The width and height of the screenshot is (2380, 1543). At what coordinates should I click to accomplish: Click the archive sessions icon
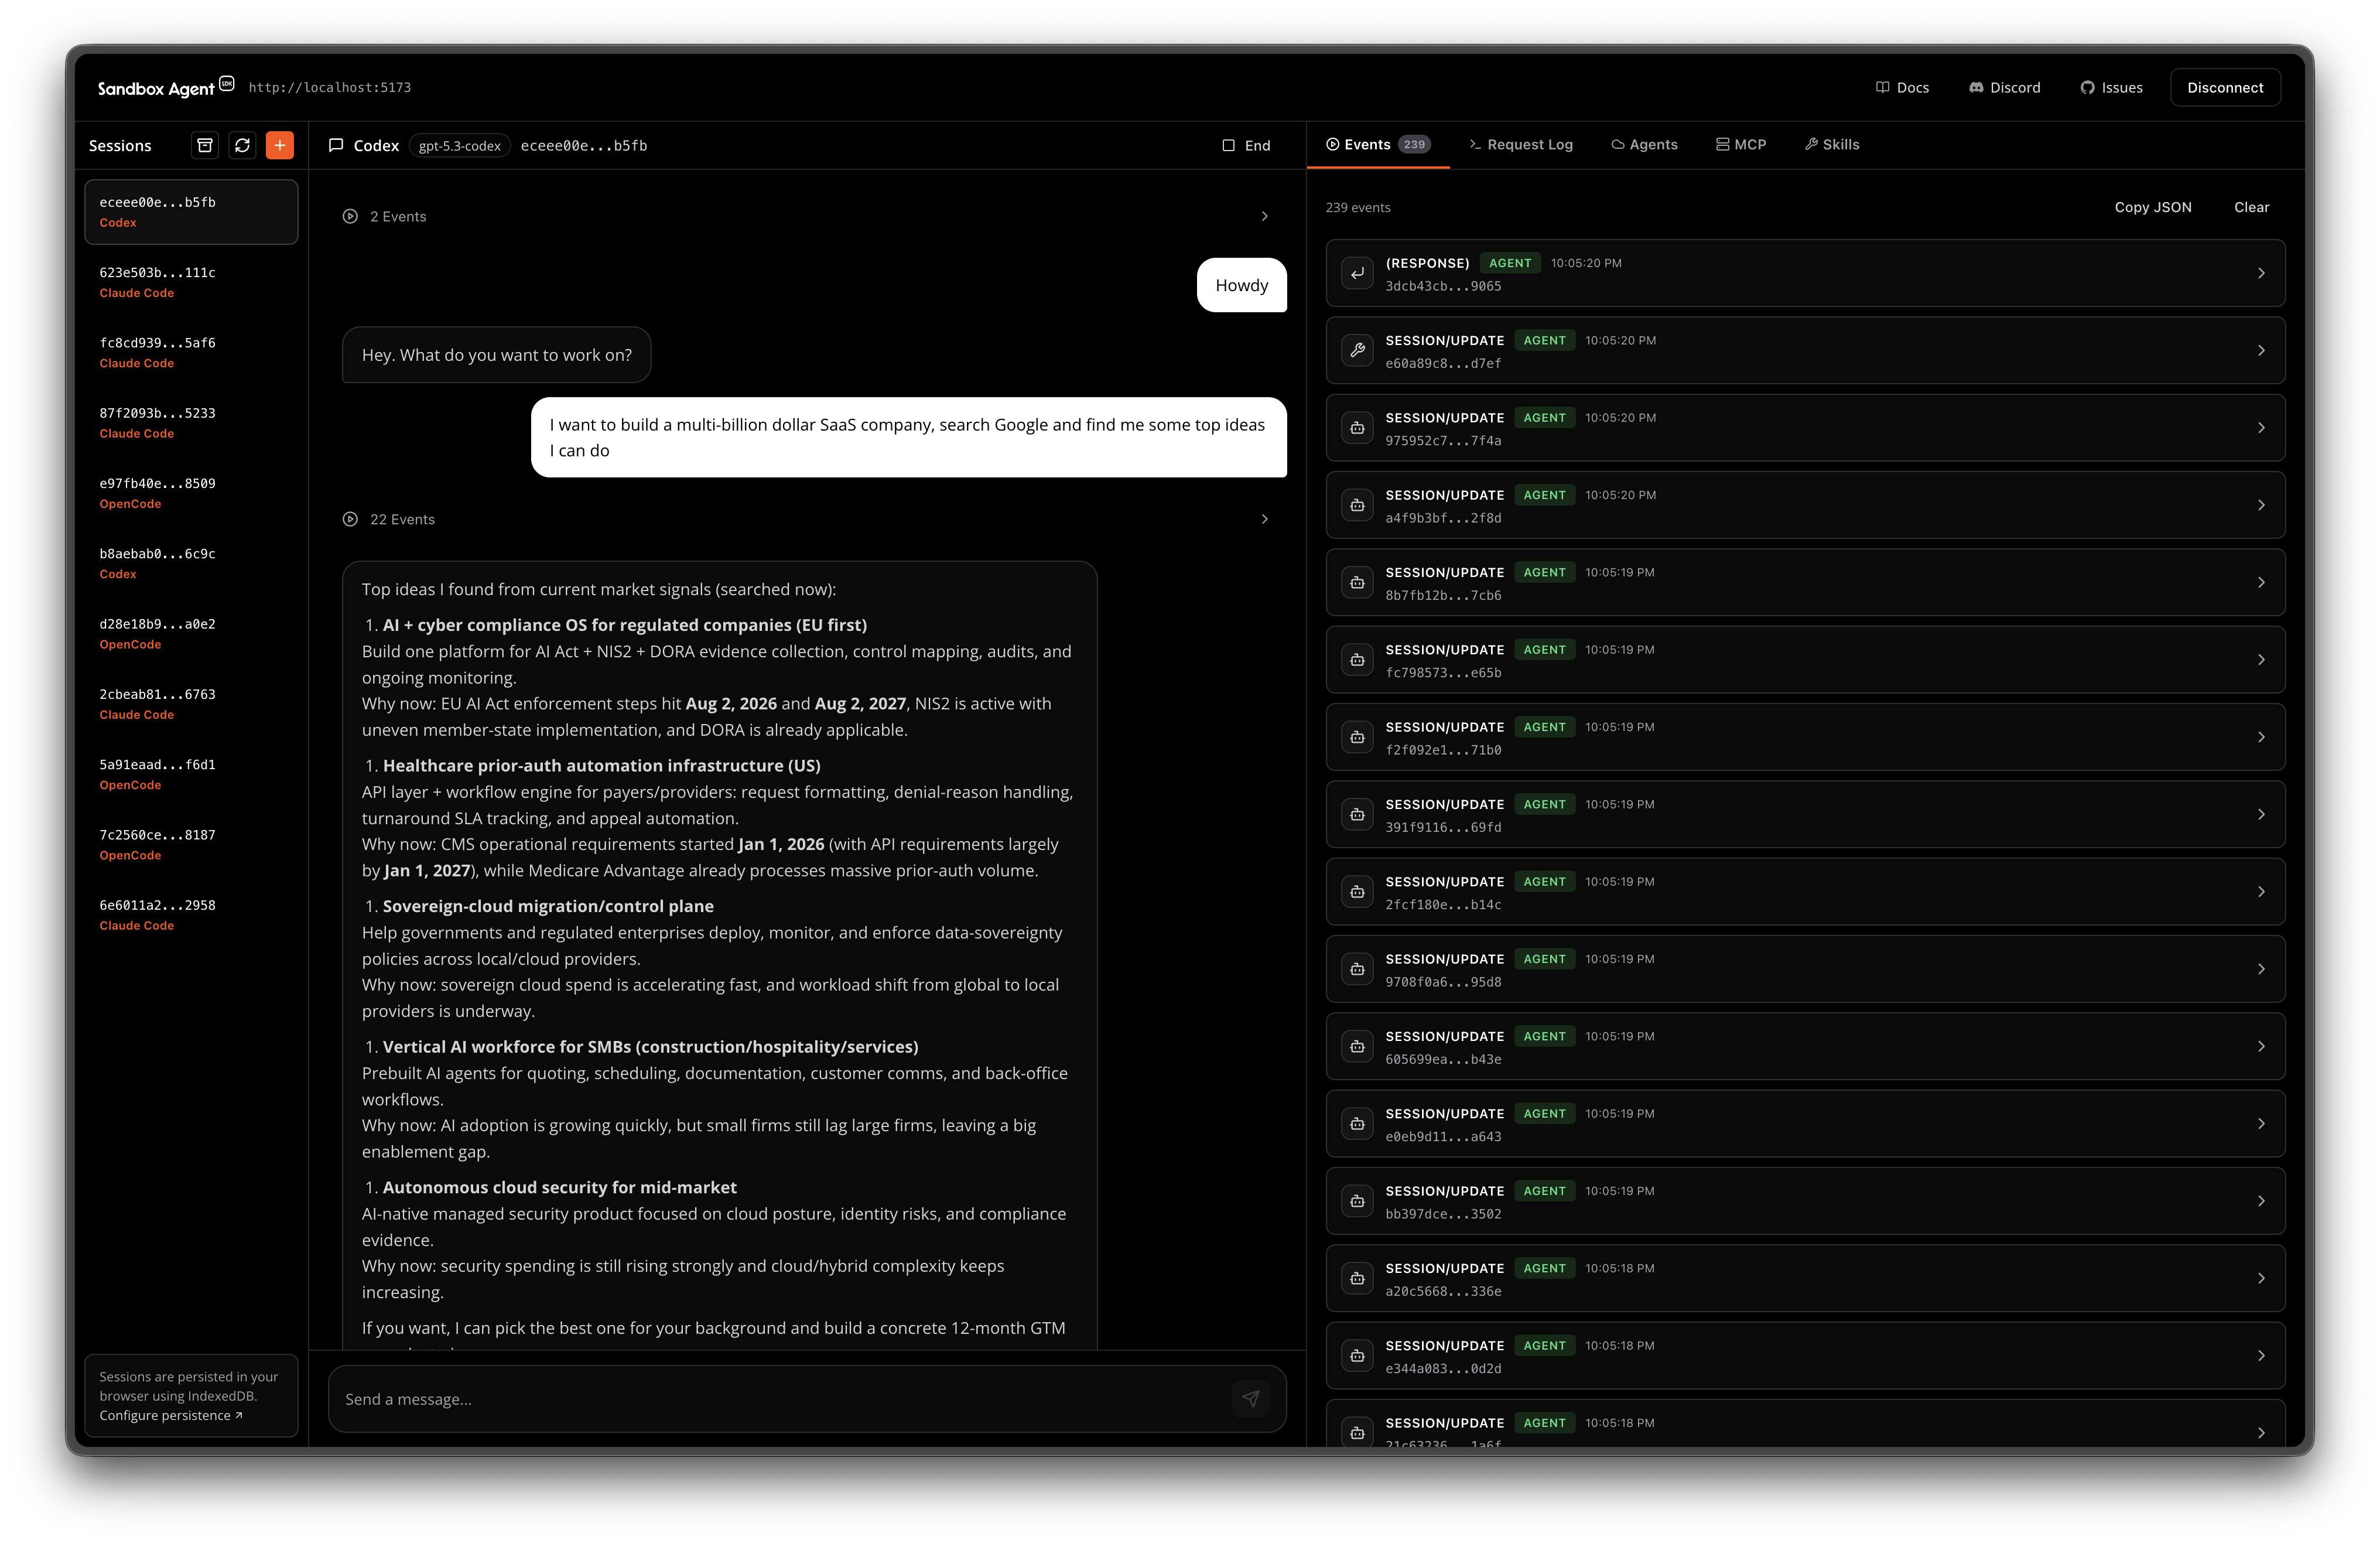[205, 146]
